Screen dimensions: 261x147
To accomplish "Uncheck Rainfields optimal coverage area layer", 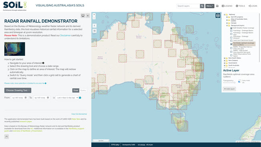I will click(231, 44).
